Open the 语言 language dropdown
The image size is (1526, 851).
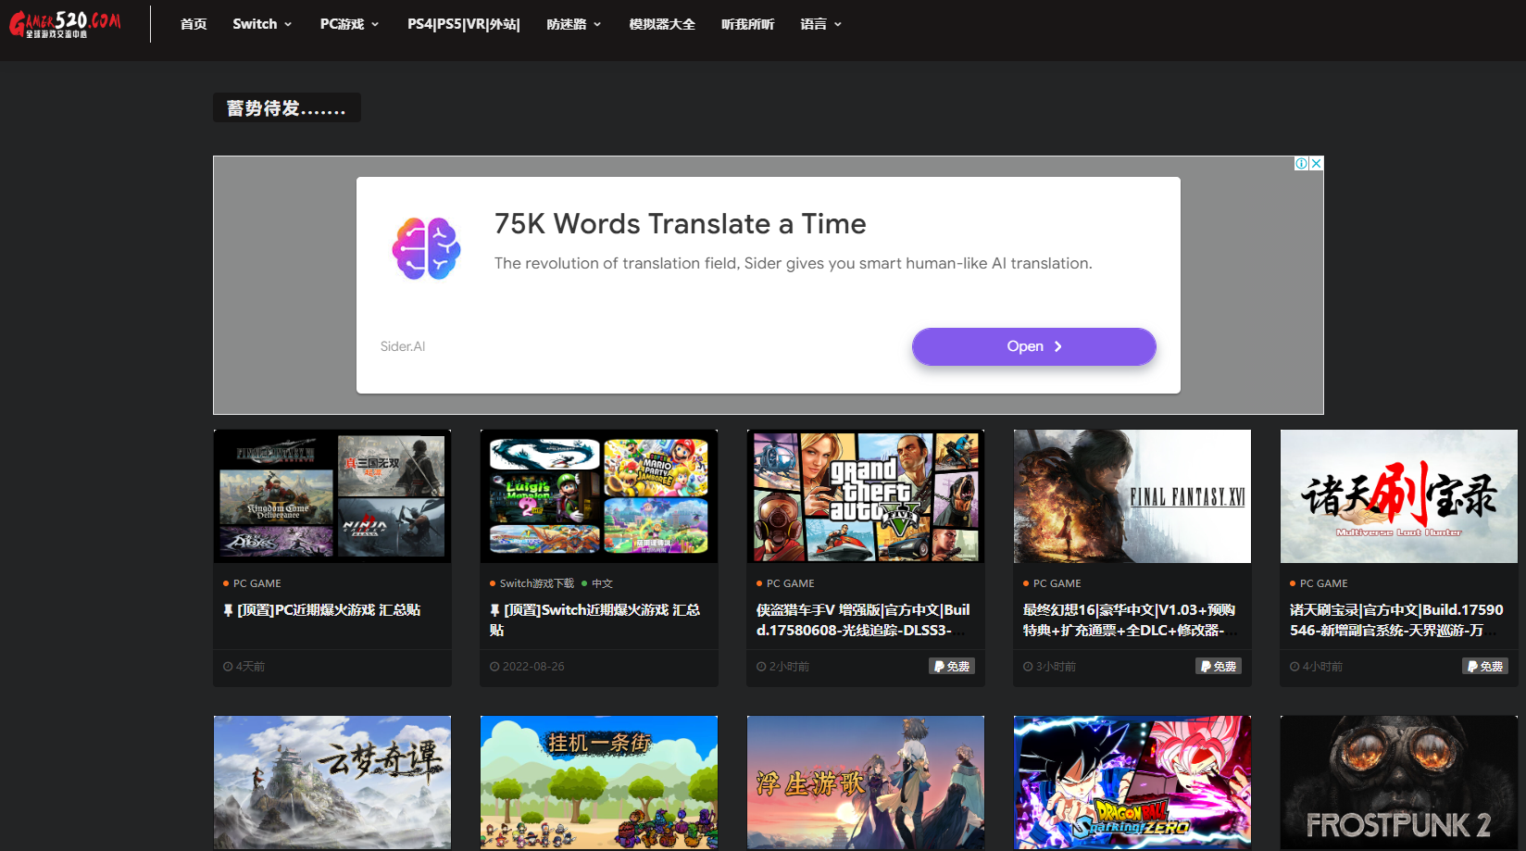pos(820,24)
